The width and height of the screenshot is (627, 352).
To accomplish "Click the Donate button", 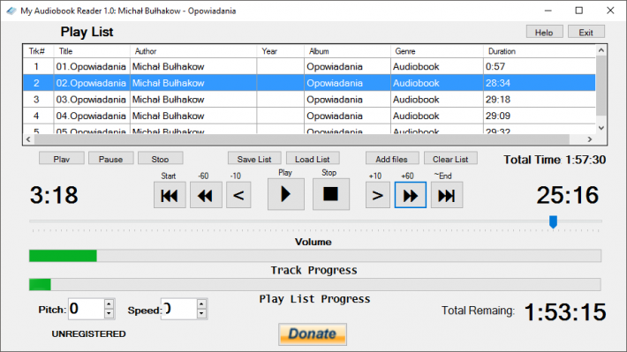I will point(313,334).
